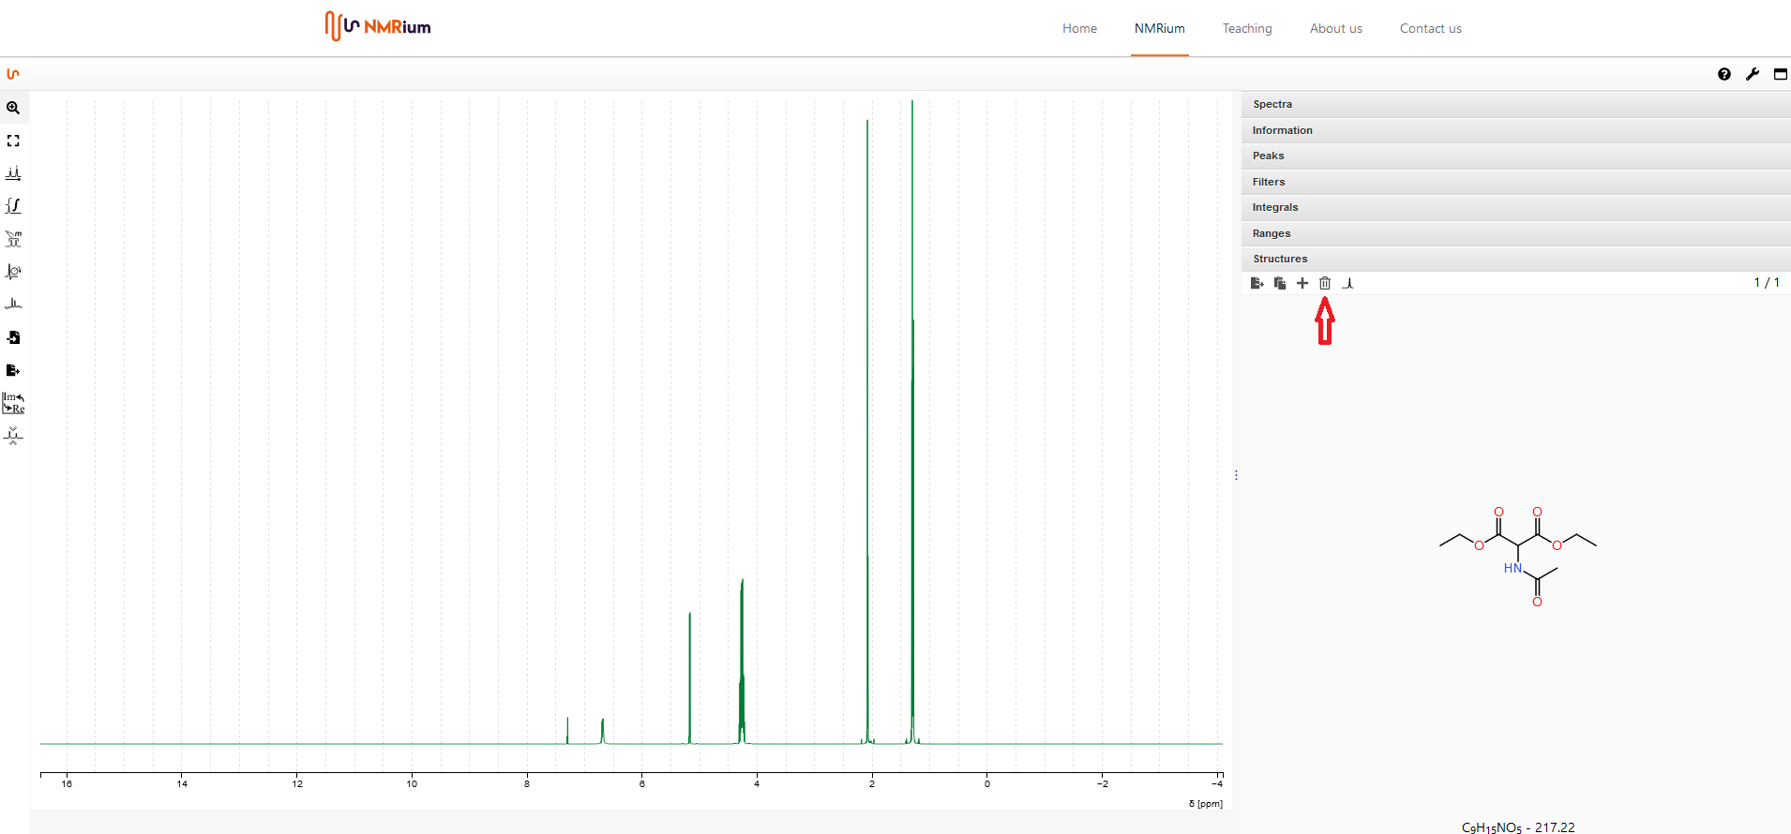This screenshot has width=1791, height=834.
Task: Go to the Home tab
Action: 1079,28
